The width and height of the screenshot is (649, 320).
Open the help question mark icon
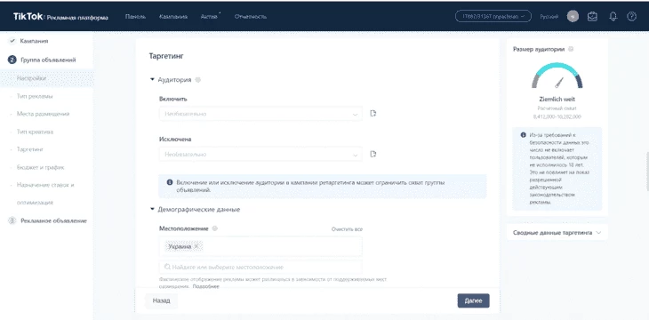[x=631, y=17]
